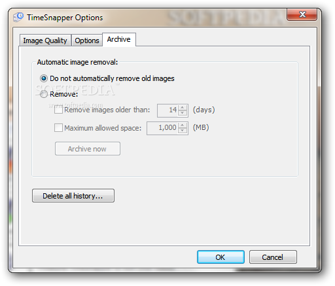The height and width of the screenshot is (286, 335).
Task: Close the TimeSnapper Options window
Action: tap(302, 14)
